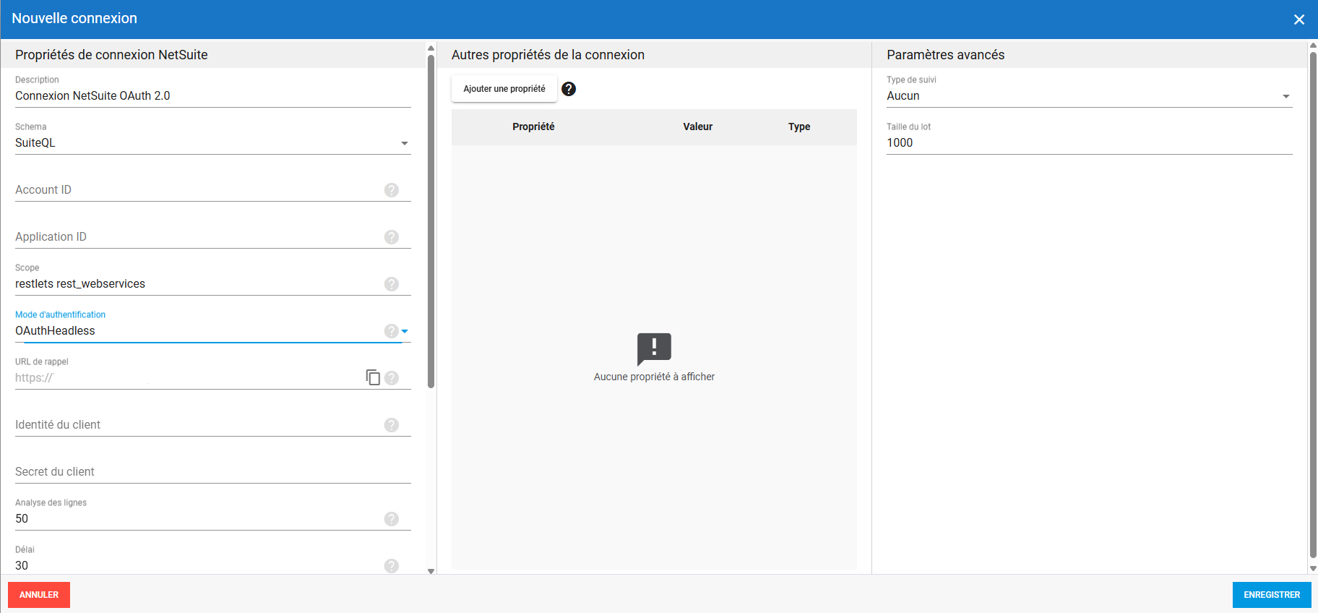Click the Propriété column header
This screenshot has width=1318, height=613.
[533, 127]
